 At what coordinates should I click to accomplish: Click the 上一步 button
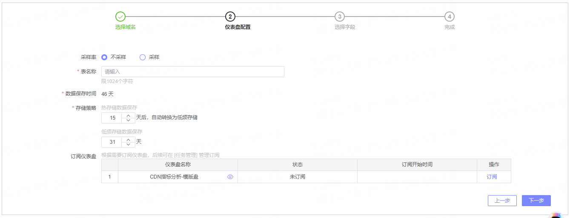pos(502,201)
